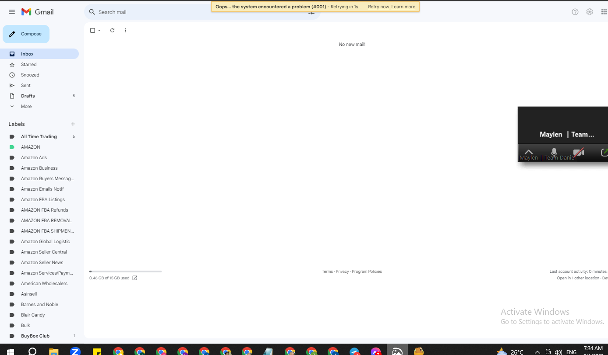The height and width of the screenshot is (355, 608).
Task: Create a new label with plus icon
Action: click(73, 124)
